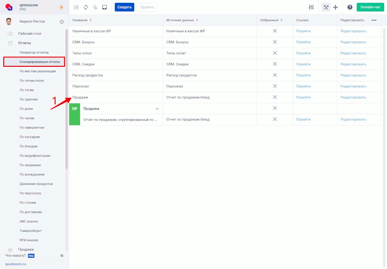Click Редактировать link for Расход продуктов row

pyautogui.click(x=353, y=75)
